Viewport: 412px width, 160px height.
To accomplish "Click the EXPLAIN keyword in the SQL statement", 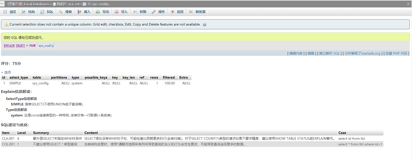I will tap(9, 46).
